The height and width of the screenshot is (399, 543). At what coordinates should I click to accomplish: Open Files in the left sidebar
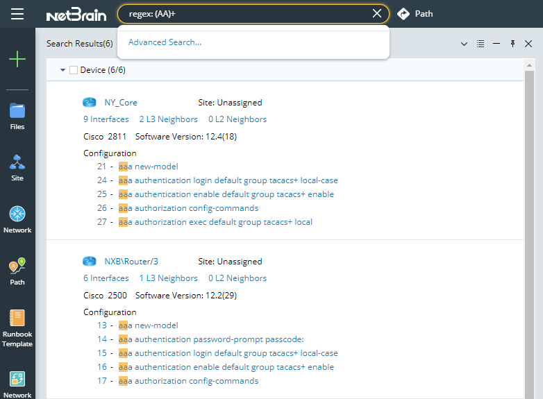click(17, 115)
